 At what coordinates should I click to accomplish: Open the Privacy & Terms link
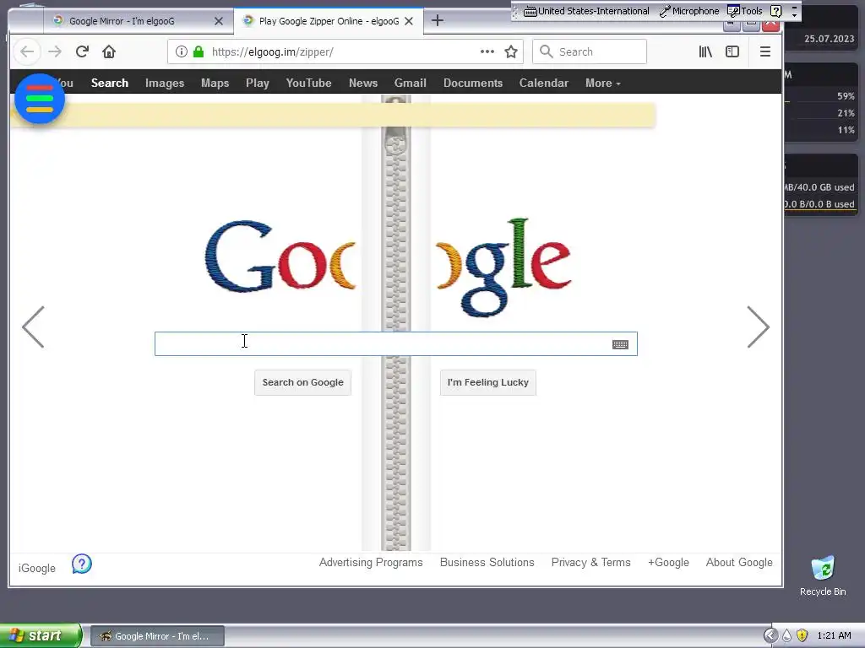tap(590, 563)
